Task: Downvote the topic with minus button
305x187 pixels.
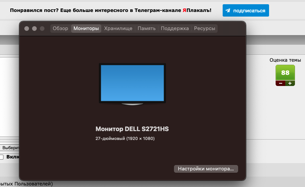Action: point(281,83)
